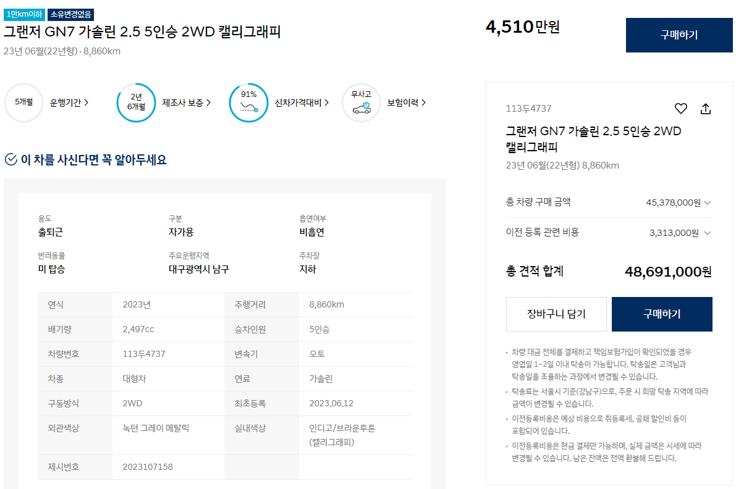Open 운행기간 details link
The width and height of the screenshot is (736, 489).
tap(69, 102)
